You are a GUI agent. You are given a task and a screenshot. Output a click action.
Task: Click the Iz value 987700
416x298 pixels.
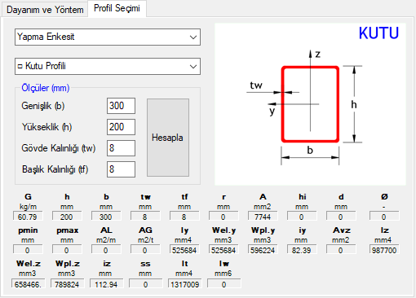tap(384, 250)
